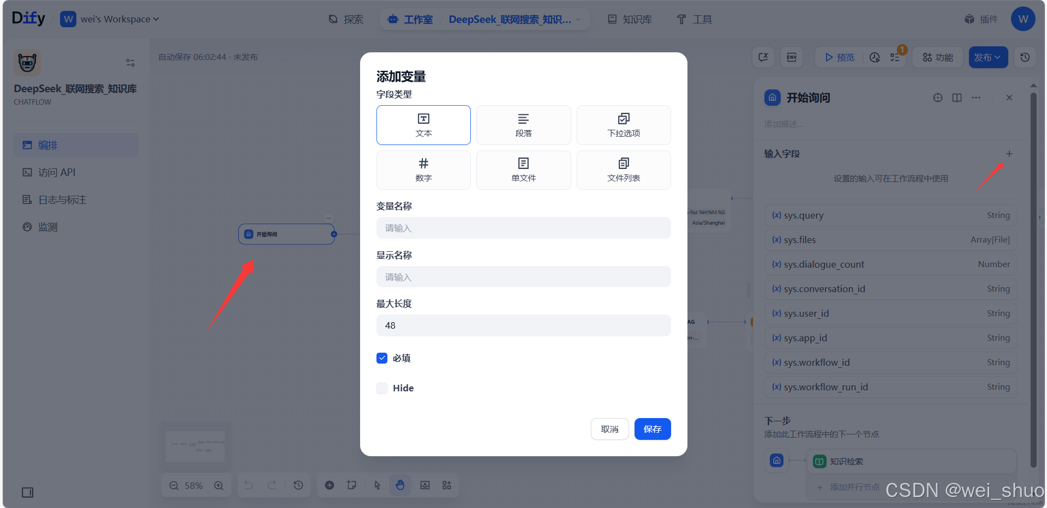Add a new node with the plus icon
The height and width of the screenshot is (508, 1047).
(x=330, y=485)
